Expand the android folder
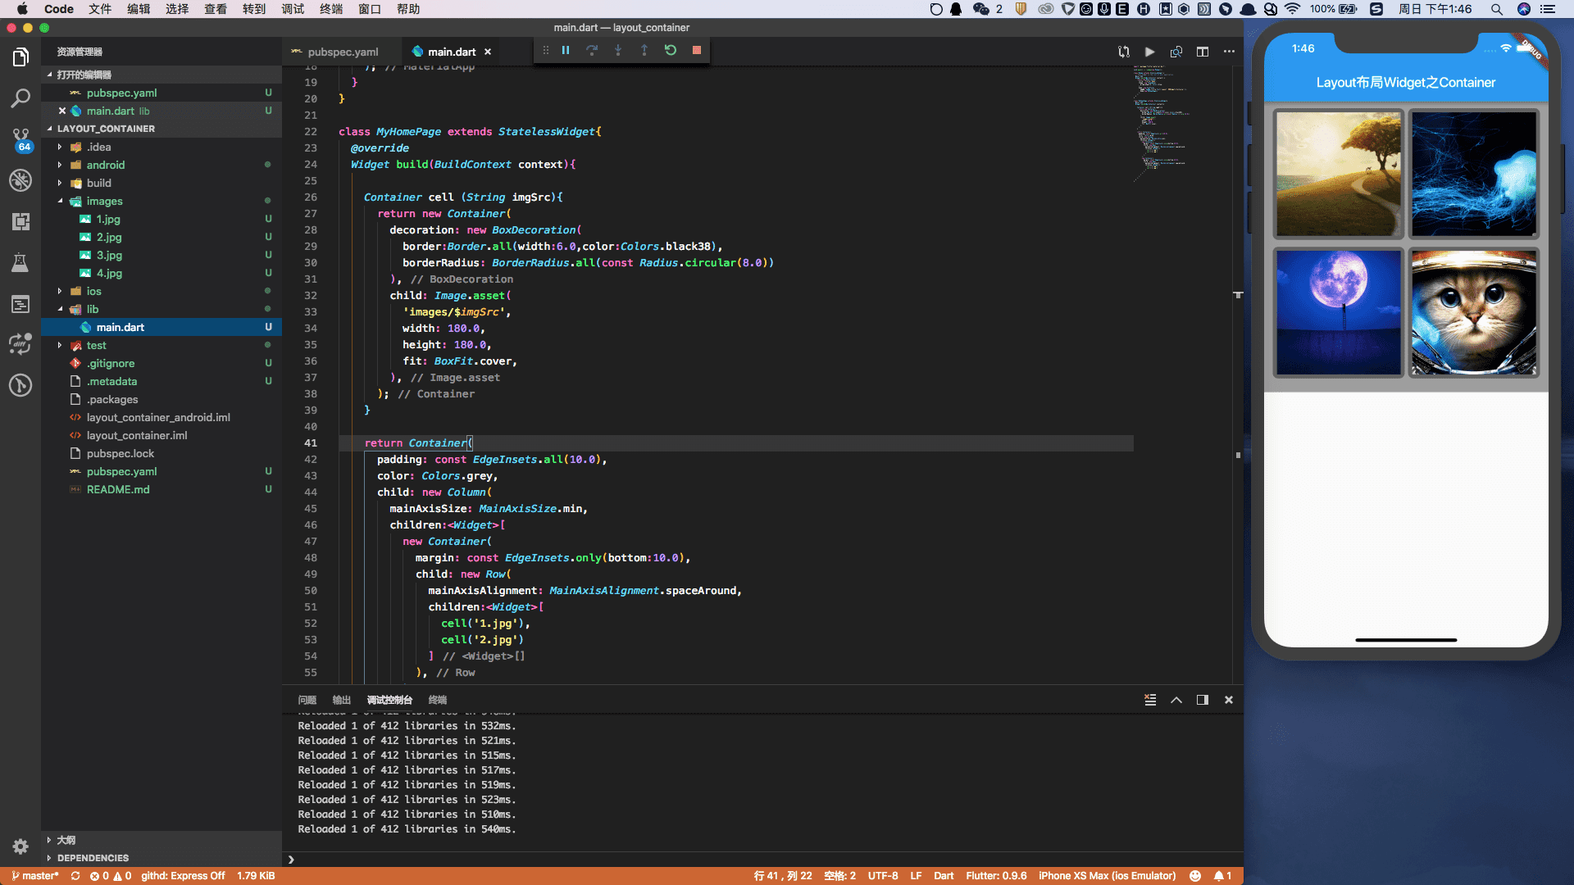 point(106,165)
